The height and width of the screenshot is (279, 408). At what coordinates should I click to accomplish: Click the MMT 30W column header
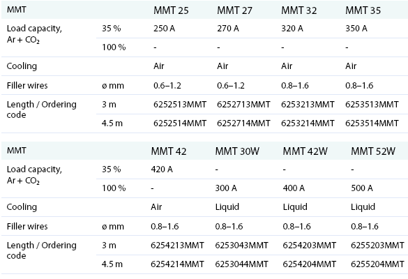click(x=237, y=151)
